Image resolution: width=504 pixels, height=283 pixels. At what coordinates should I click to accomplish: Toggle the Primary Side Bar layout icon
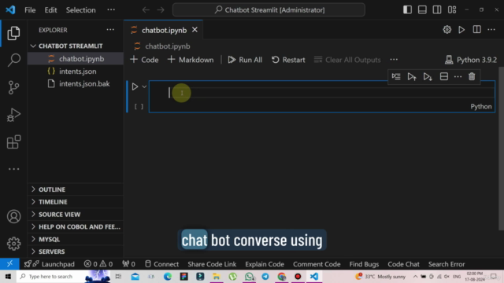[x=407, y=10]
